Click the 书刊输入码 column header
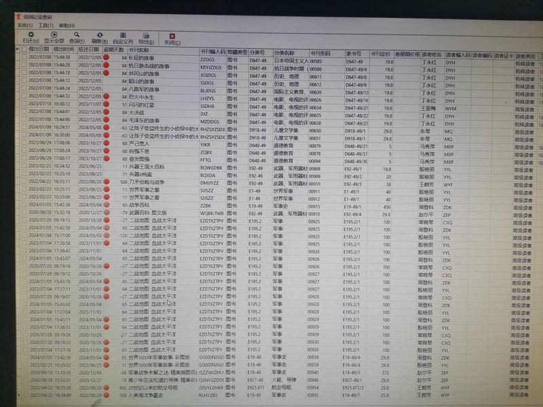Image resolution: width=543 pixels, height=407 pixels. [212, 52]
